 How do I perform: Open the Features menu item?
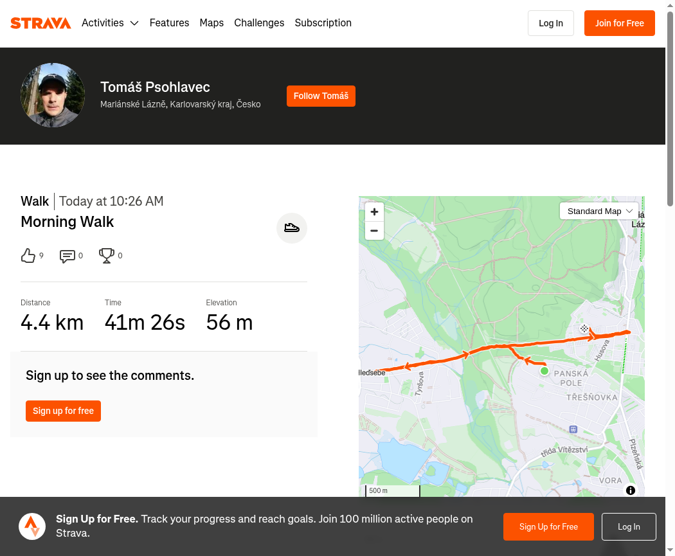tap(169, 23)
